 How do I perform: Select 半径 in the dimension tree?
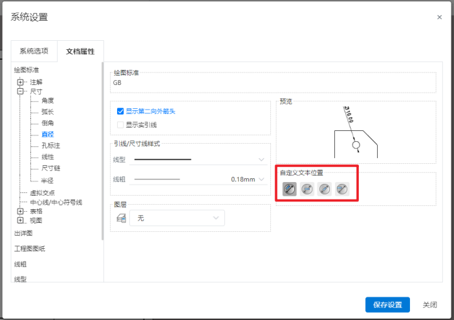(47, 180)
